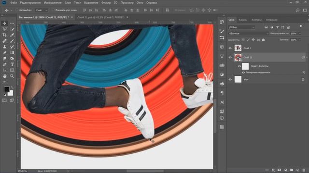
Task: Select the Quick Selection brush tool
Action: pyautogui.click(x=12, y=29)
